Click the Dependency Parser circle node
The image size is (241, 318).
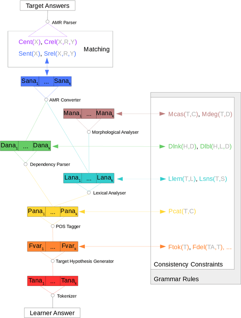click(26, 164)
